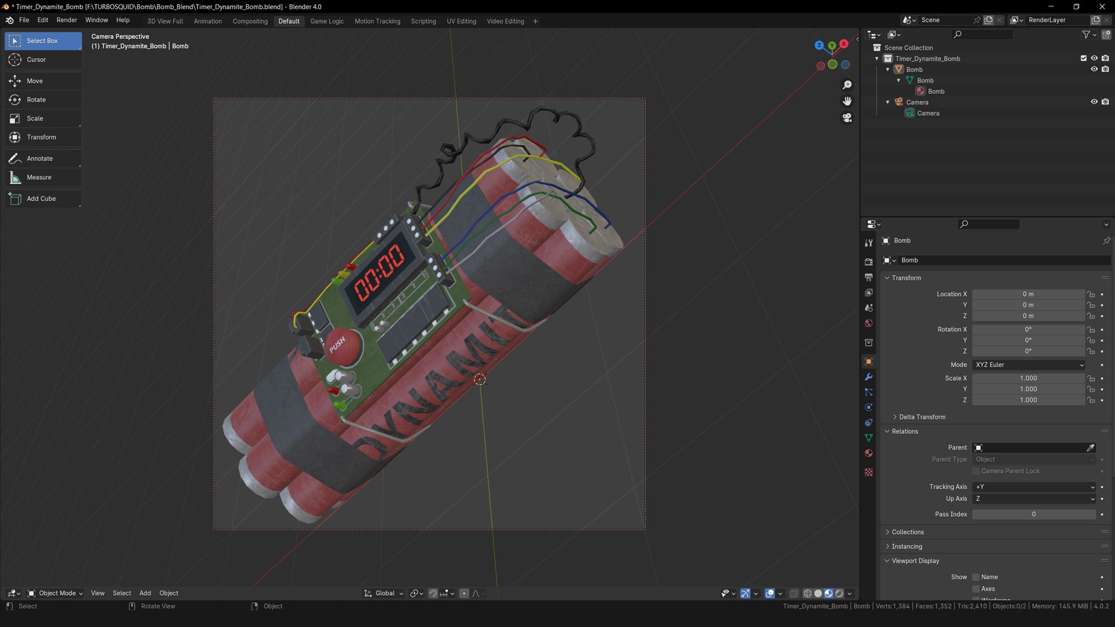1115x627 pixels.
Task: Collapse the Camera tree item in outliner
Action: point(887,102)
